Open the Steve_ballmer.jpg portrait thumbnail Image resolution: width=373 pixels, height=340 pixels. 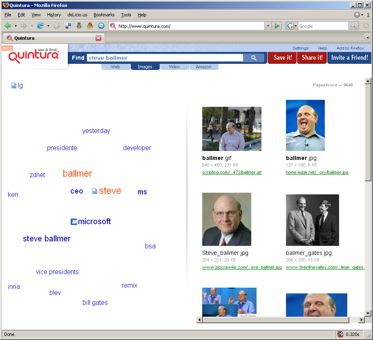tap(226, 219)
